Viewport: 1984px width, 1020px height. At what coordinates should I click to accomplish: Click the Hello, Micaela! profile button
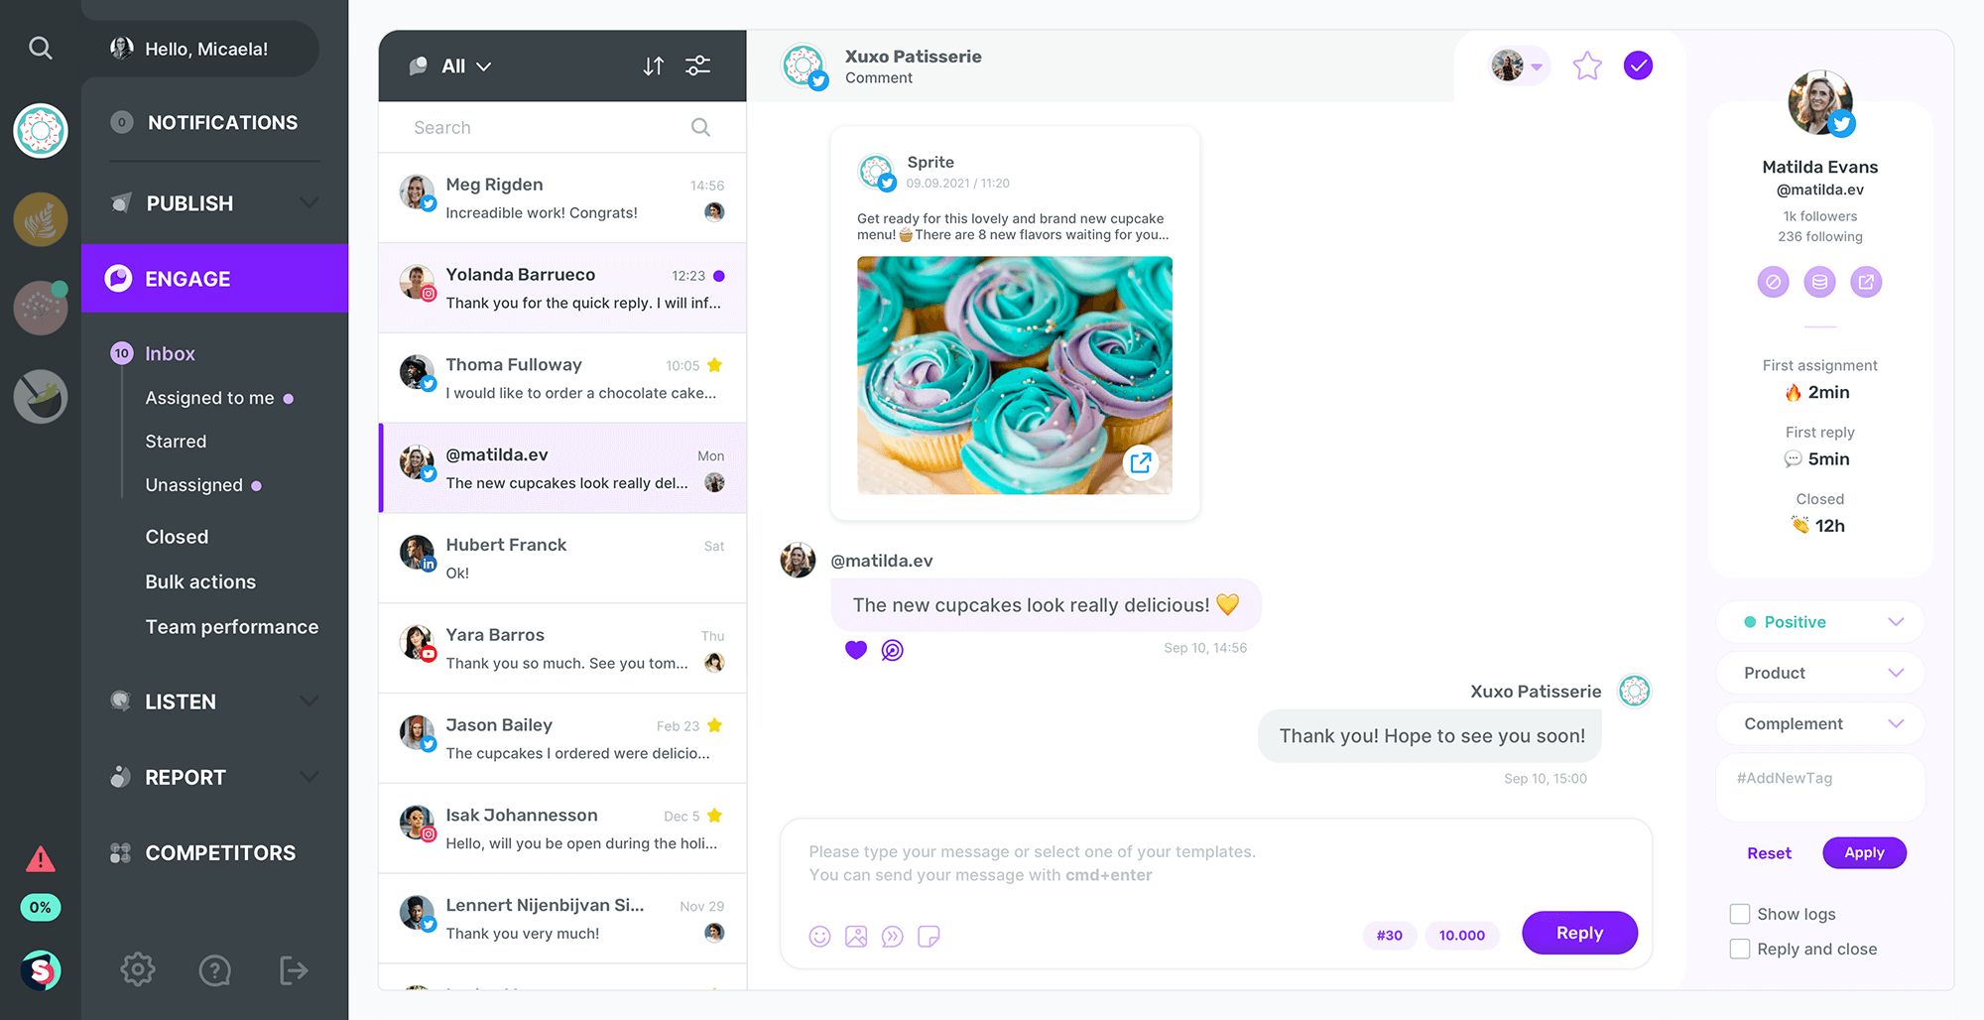(201, 49)
